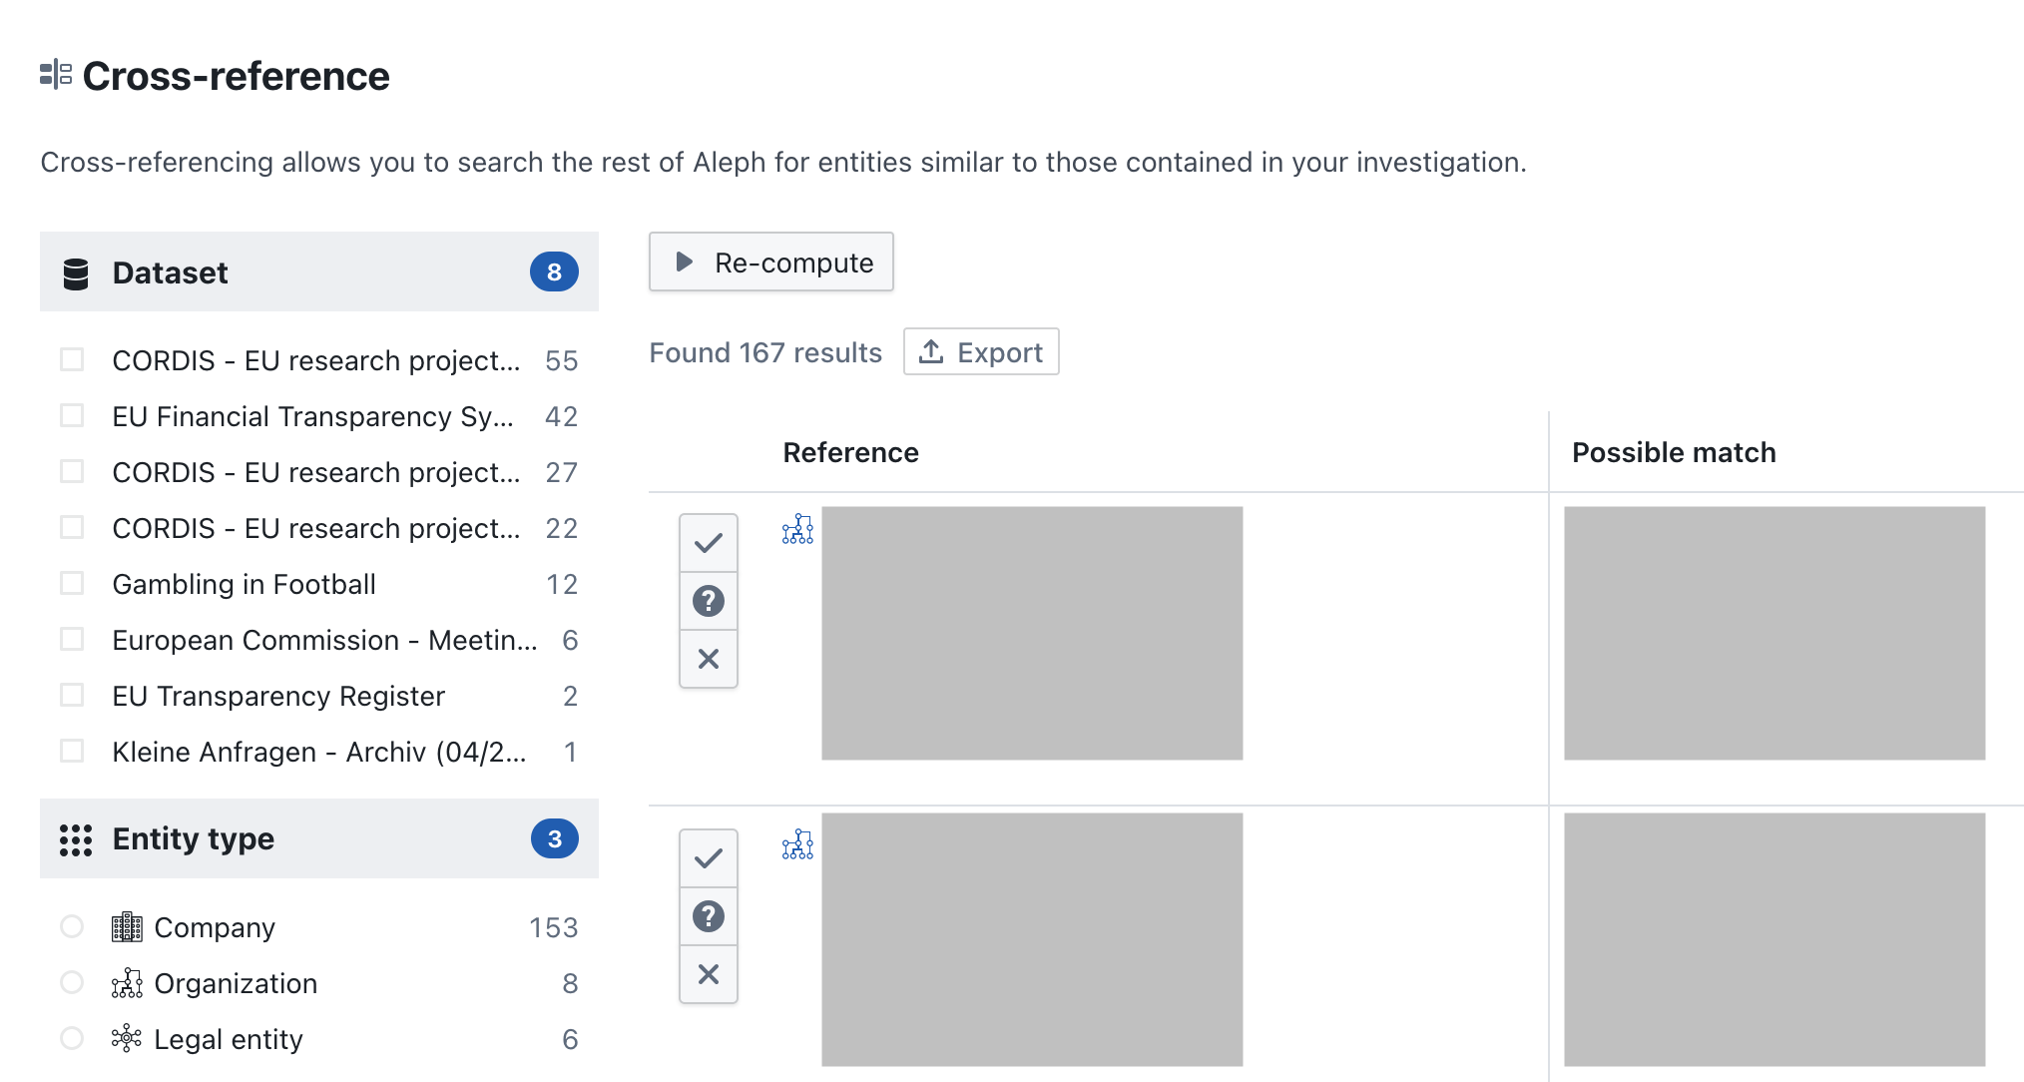Screen dimensions: 2024x1082
Task: Tick the CORDIS checkbox with count 55
Action: 72,359
